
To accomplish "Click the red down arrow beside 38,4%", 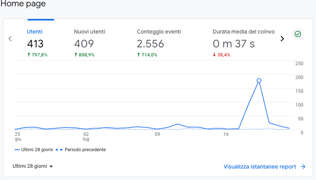I will point(214,55).
